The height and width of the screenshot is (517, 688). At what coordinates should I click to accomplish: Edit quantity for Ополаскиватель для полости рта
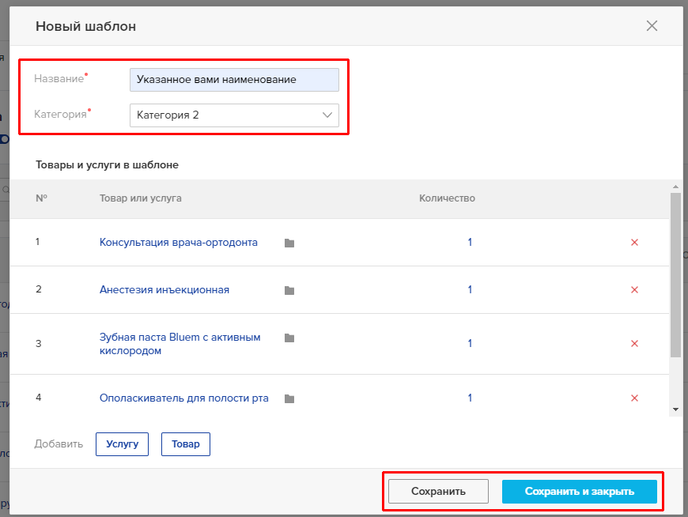click(x=470, y=398)
